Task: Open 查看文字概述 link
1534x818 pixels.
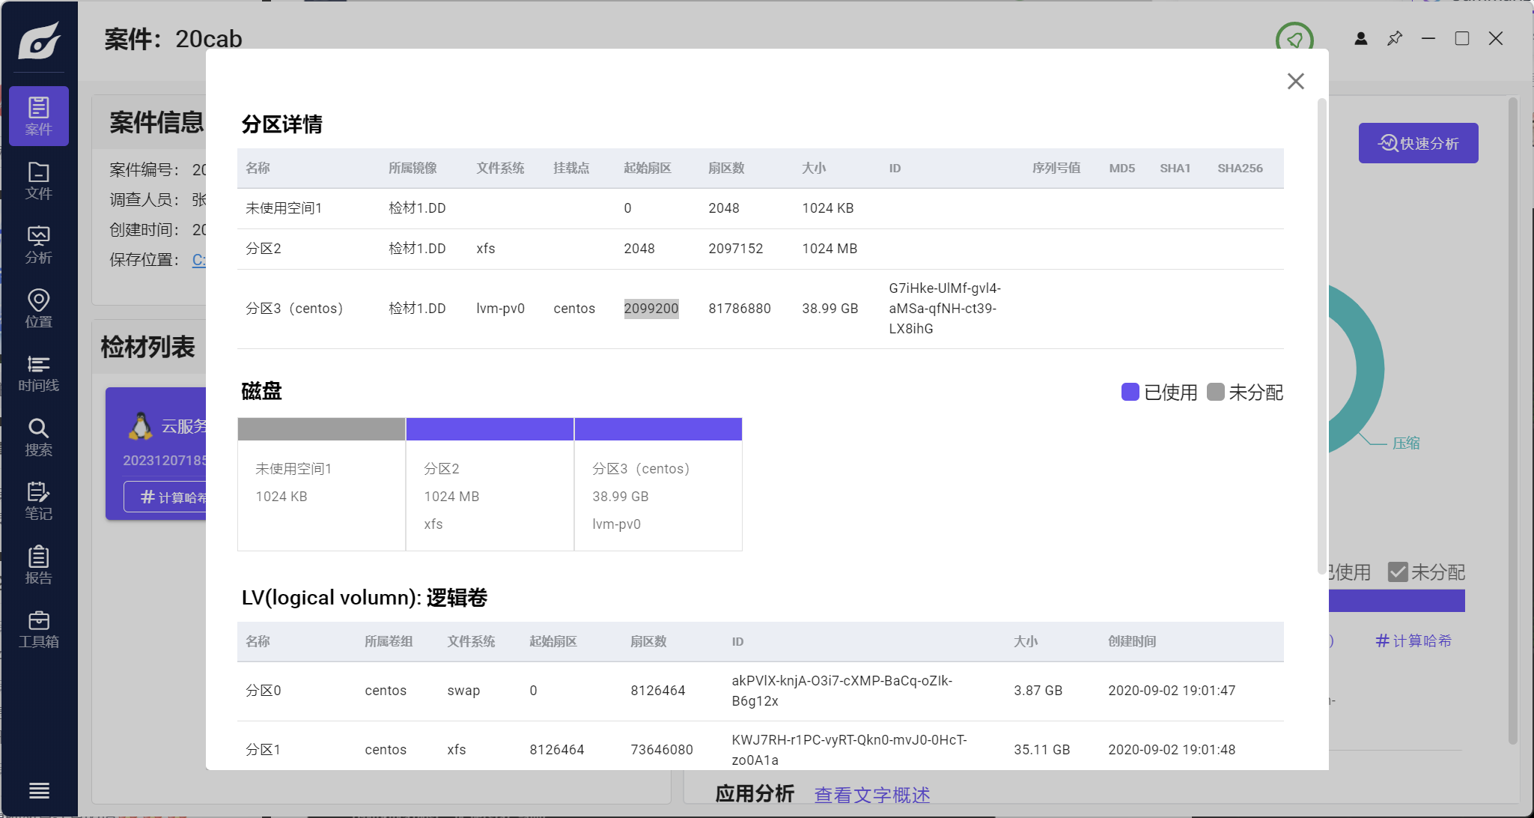Action: pyautogui.click(x=872, y=795)
